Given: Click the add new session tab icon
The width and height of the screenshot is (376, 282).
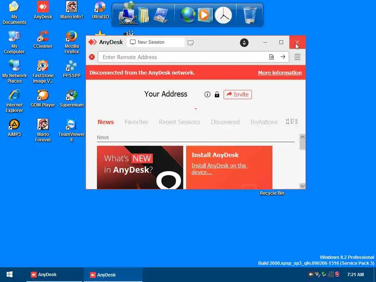Looking at the screenshot, I should pyautogui.click(x=191, y=43).
